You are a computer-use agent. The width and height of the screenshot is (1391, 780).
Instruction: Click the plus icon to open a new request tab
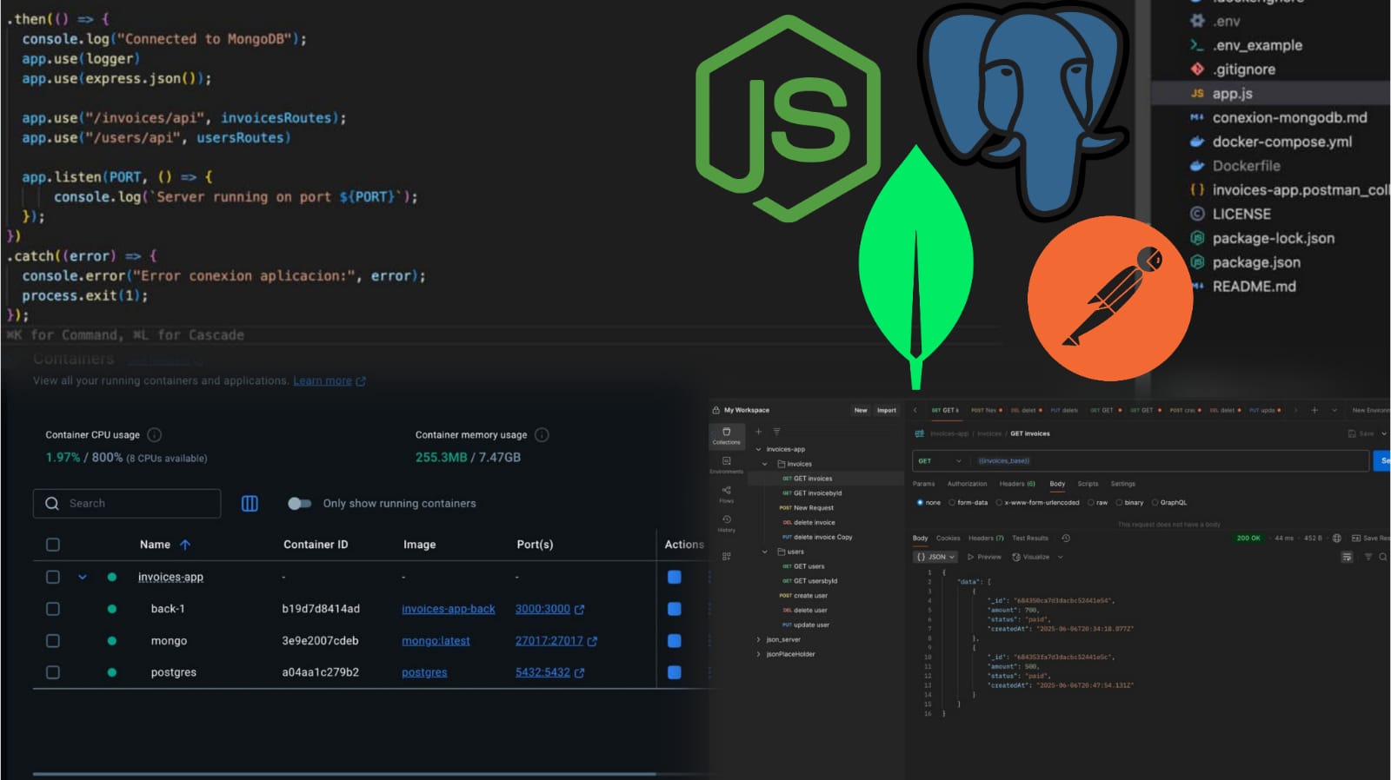[1314, 410]
